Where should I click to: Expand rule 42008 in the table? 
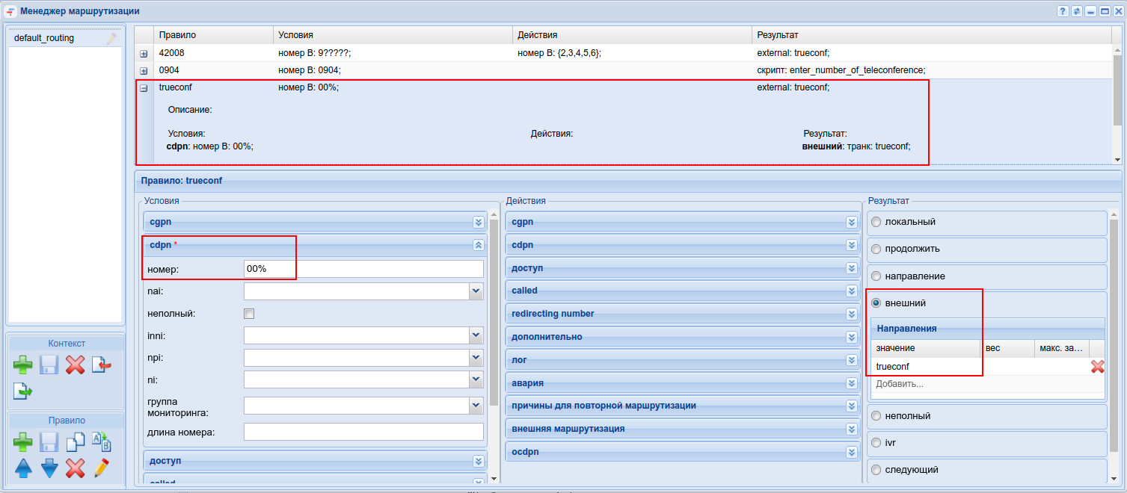[x=144, y=54]
